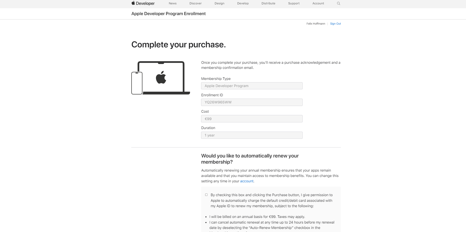
Task: Click the laptop and iPhone illustration
Action: coord(161,78)
